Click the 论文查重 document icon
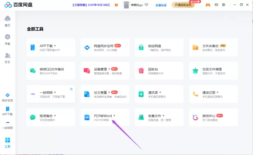 87,94
